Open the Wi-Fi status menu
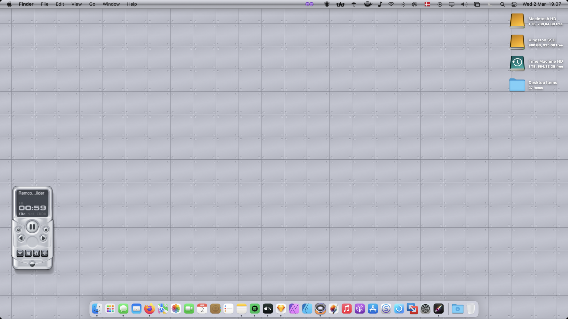Viewport: 568px width, 319px height. (391, 4)
